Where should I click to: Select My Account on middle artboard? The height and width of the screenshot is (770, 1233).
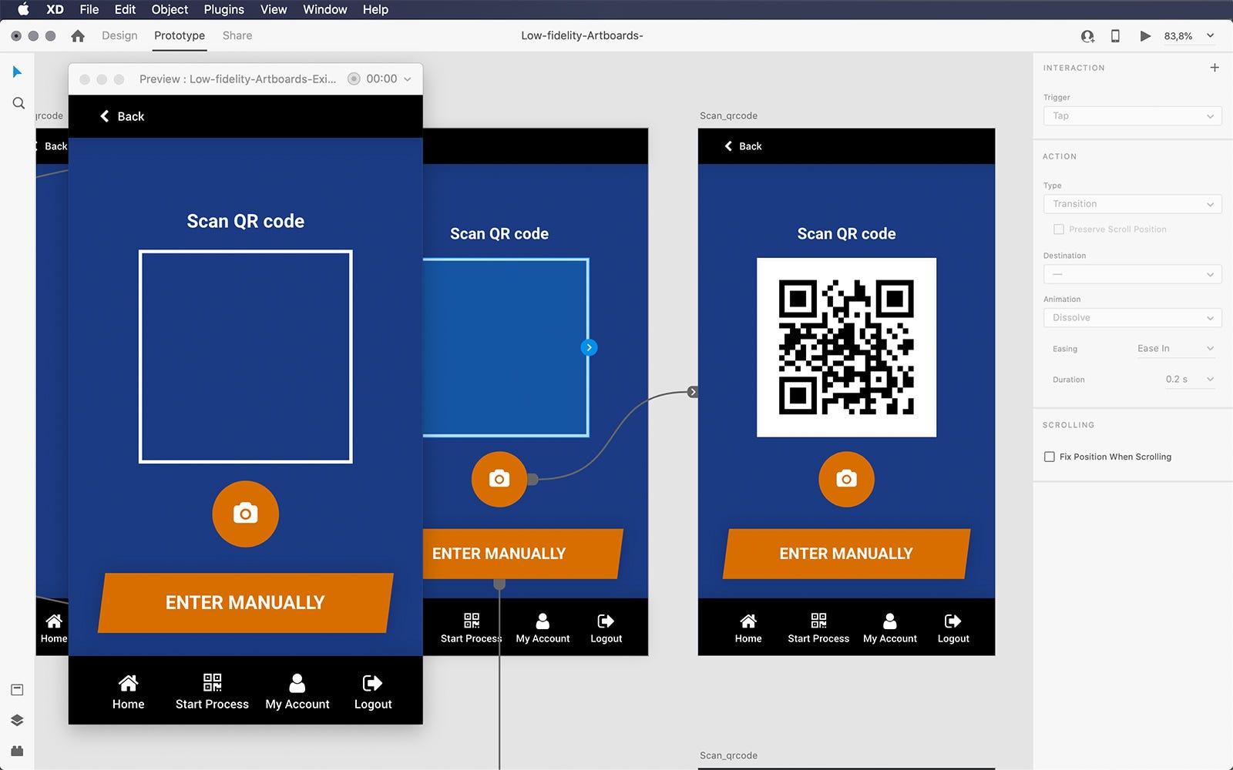543,628
